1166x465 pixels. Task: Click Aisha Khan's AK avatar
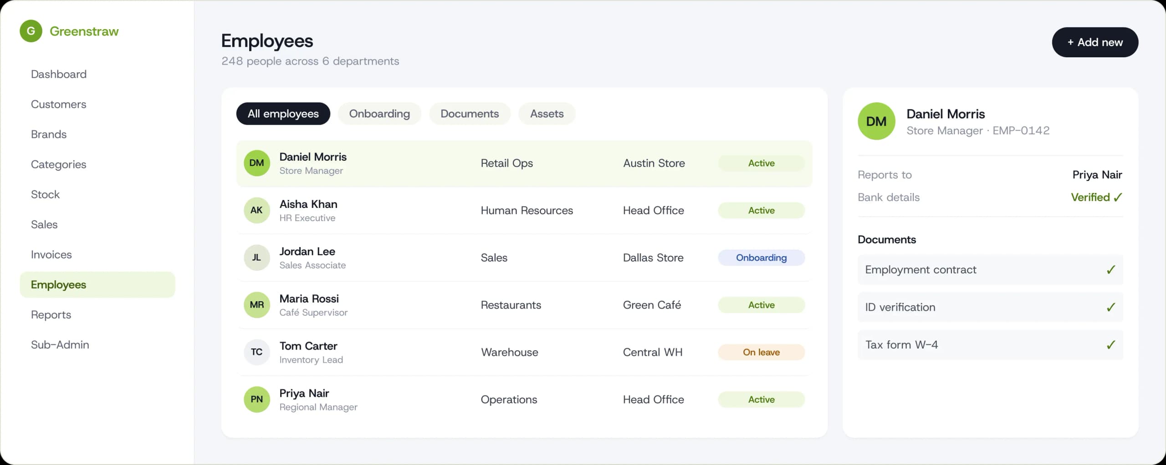257,210
